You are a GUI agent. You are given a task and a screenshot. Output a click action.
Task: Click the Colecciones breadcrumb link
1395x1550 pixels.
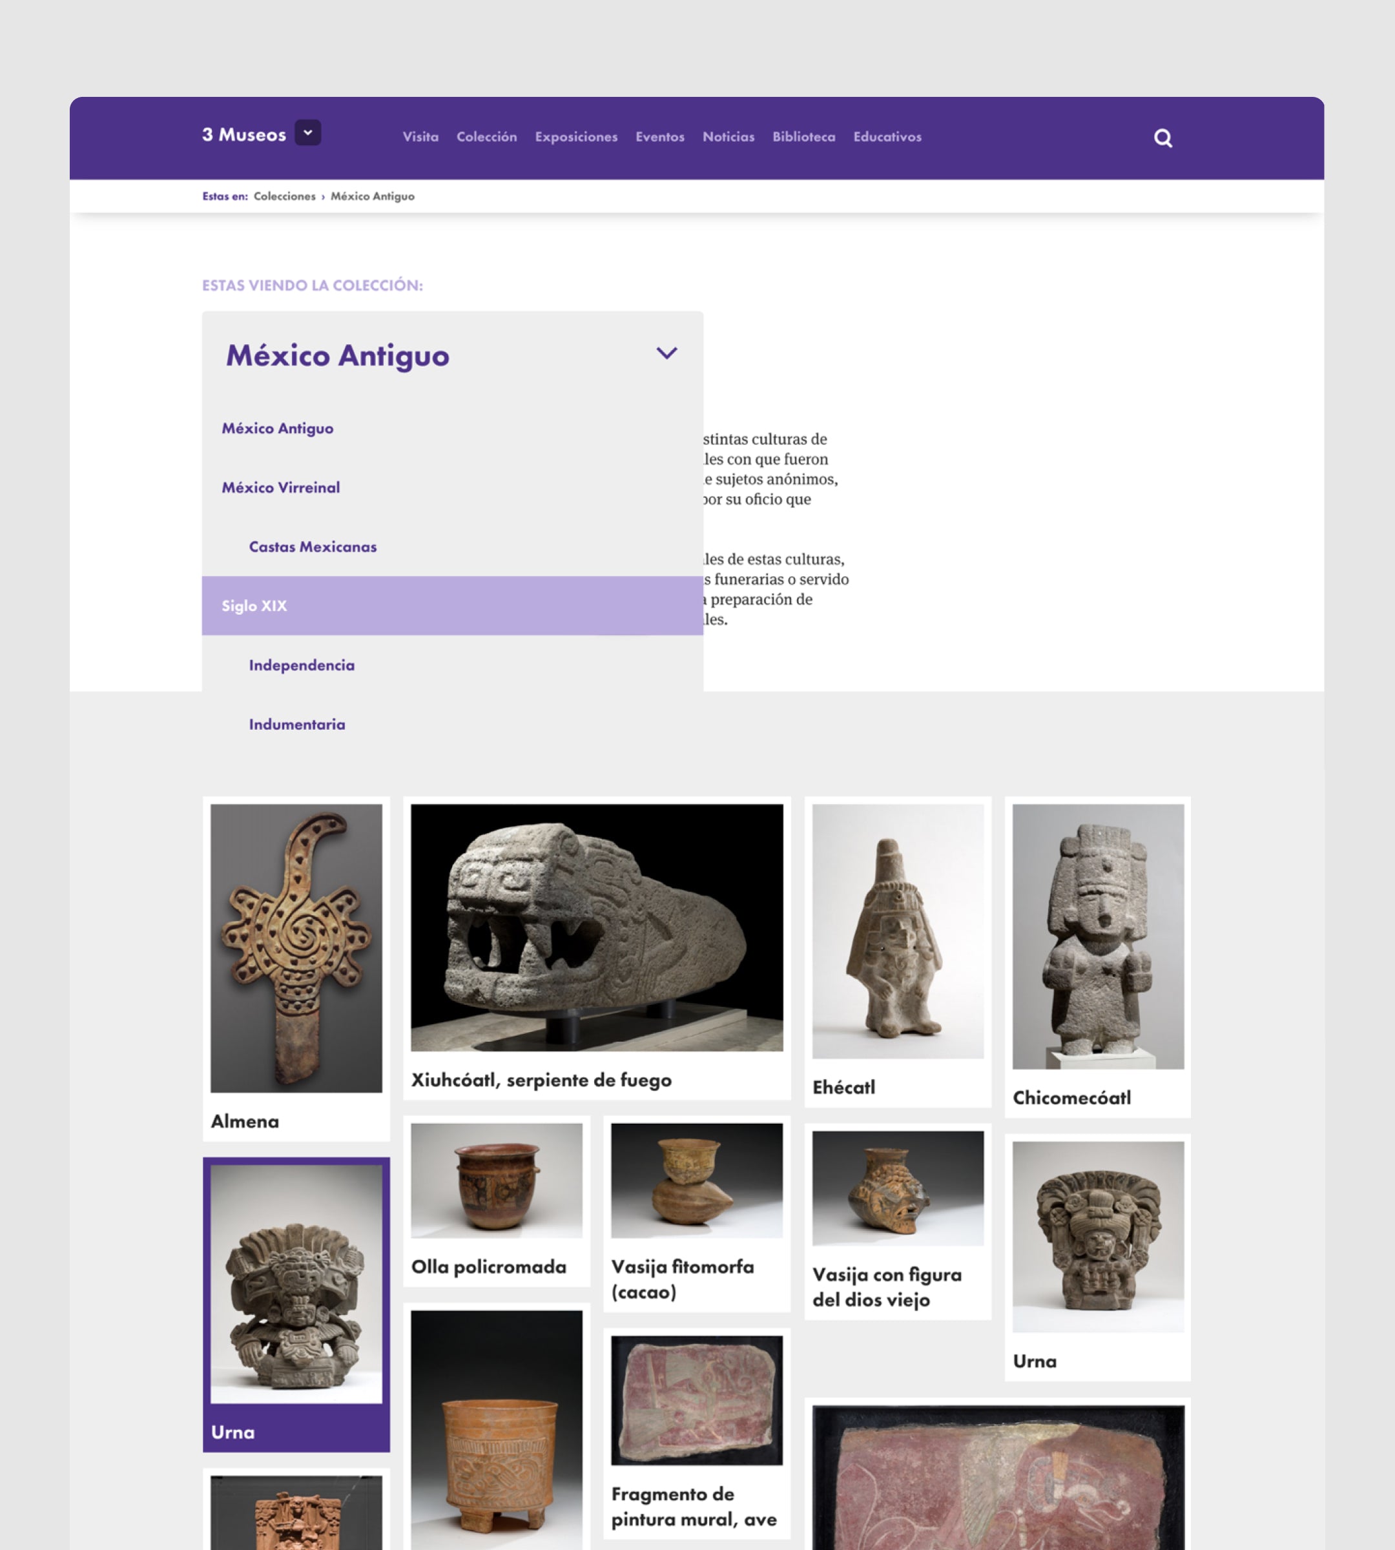pos(284,196)
